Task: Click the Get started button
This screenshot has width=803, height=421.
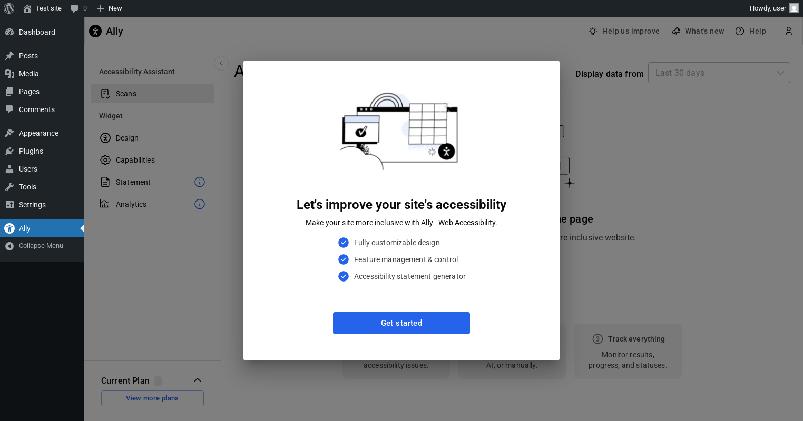Action: (x=401, y=323)
